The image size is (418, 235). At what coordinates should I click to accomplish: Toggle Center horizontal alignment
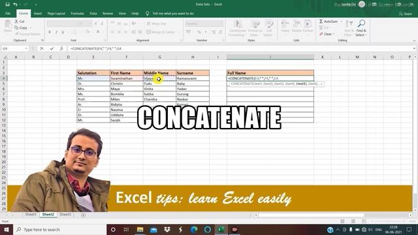pyautogui.click(x=119, y=32)
